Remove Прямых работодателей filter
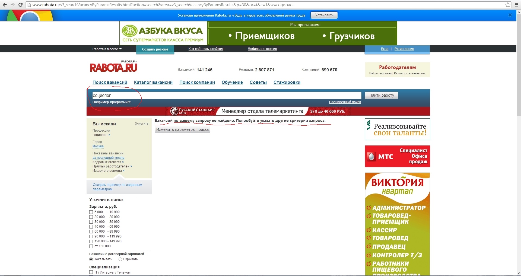Screen dimensions: 521x276 tap(131, 166)
